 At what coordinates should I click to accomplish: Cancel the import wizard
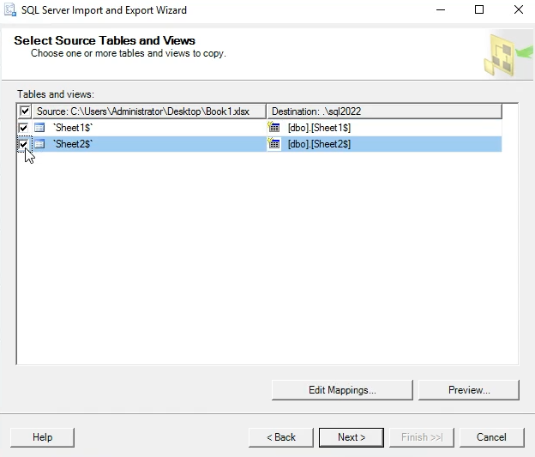pyautogui.click(x=491, y=437)
